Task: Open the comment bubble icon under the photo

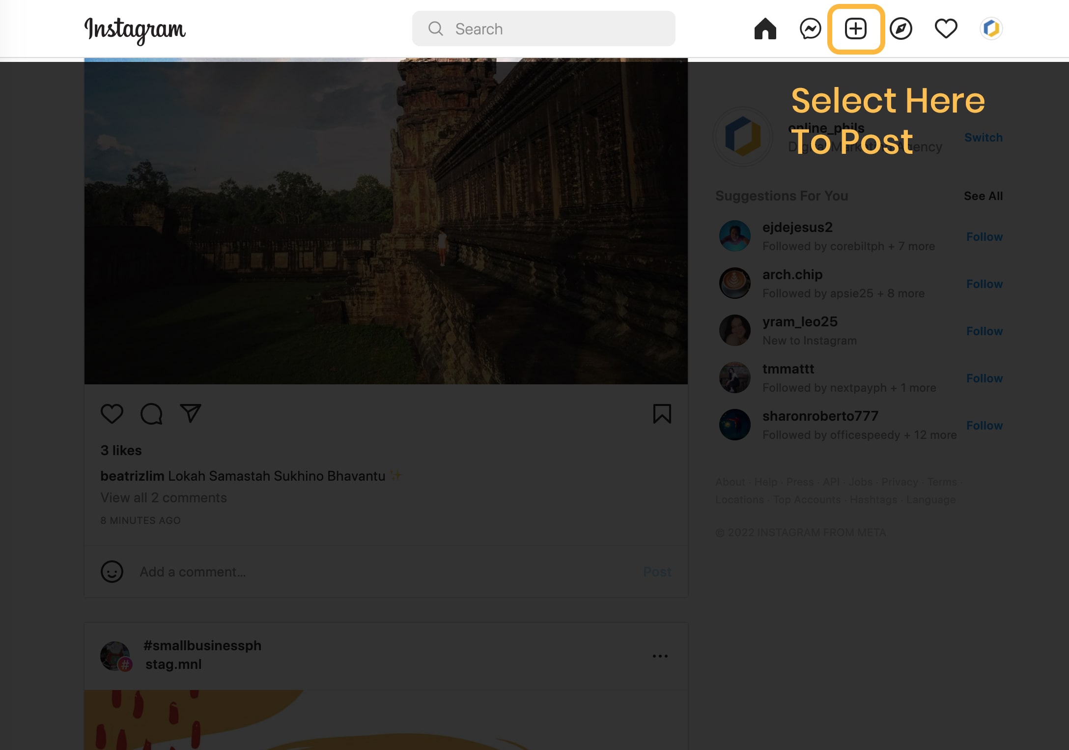Action: point(151,414)
